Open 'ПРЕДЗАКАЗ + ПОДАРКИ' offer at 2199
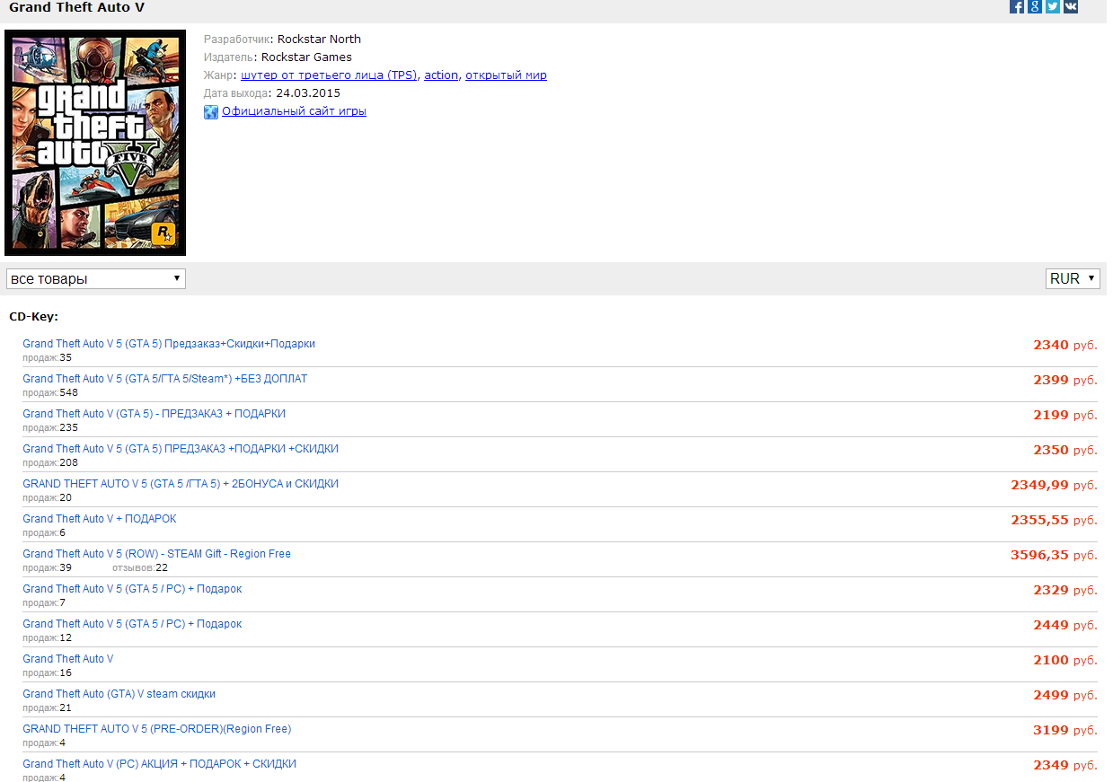The width and height of the screenshot is (1113, 782). 155,414
